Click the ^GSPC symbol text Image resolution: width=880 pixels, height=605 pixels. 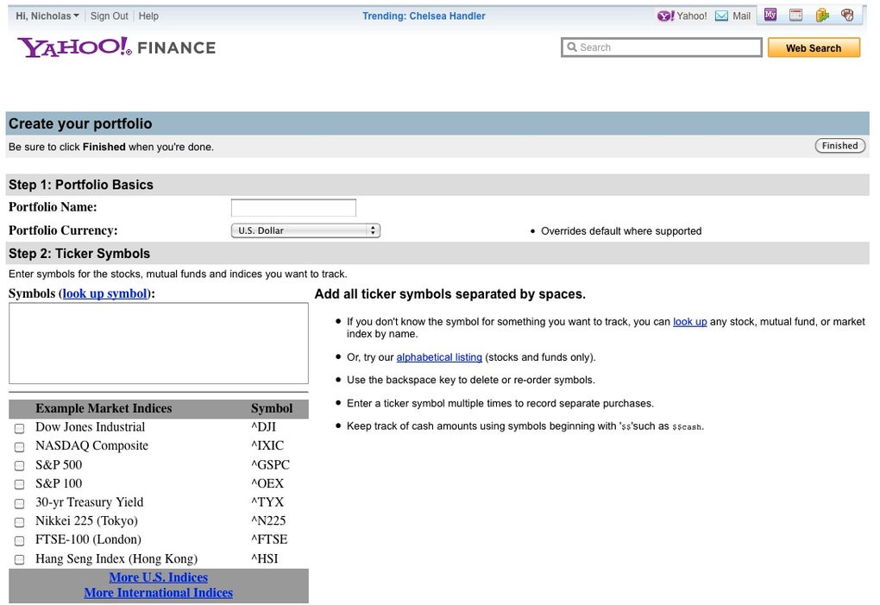tap(271, 464)
